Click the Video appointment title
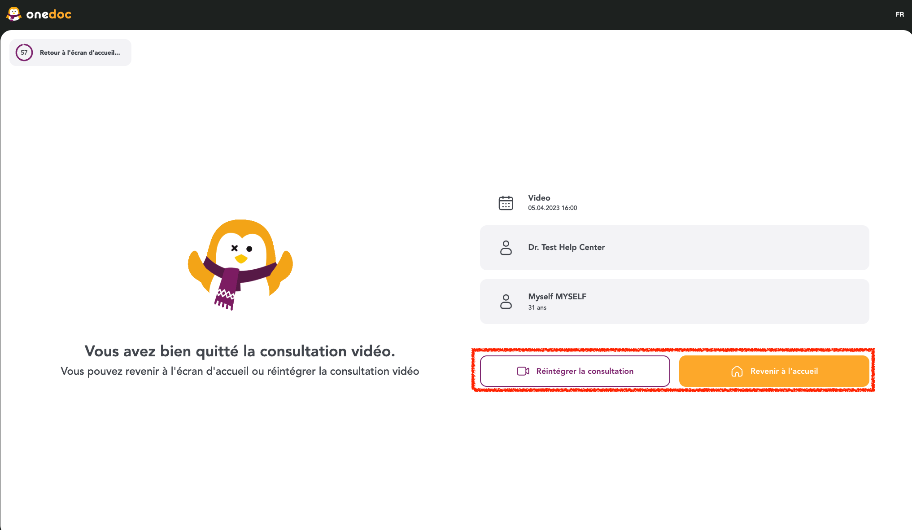 (539, 198)
